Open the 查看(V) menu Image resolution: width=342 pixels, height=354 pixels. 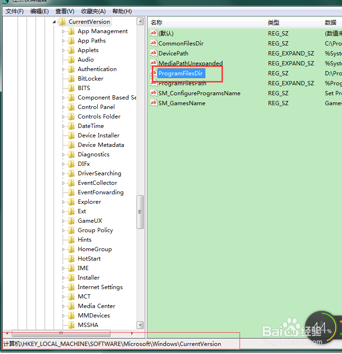click(x=65, y=11)
